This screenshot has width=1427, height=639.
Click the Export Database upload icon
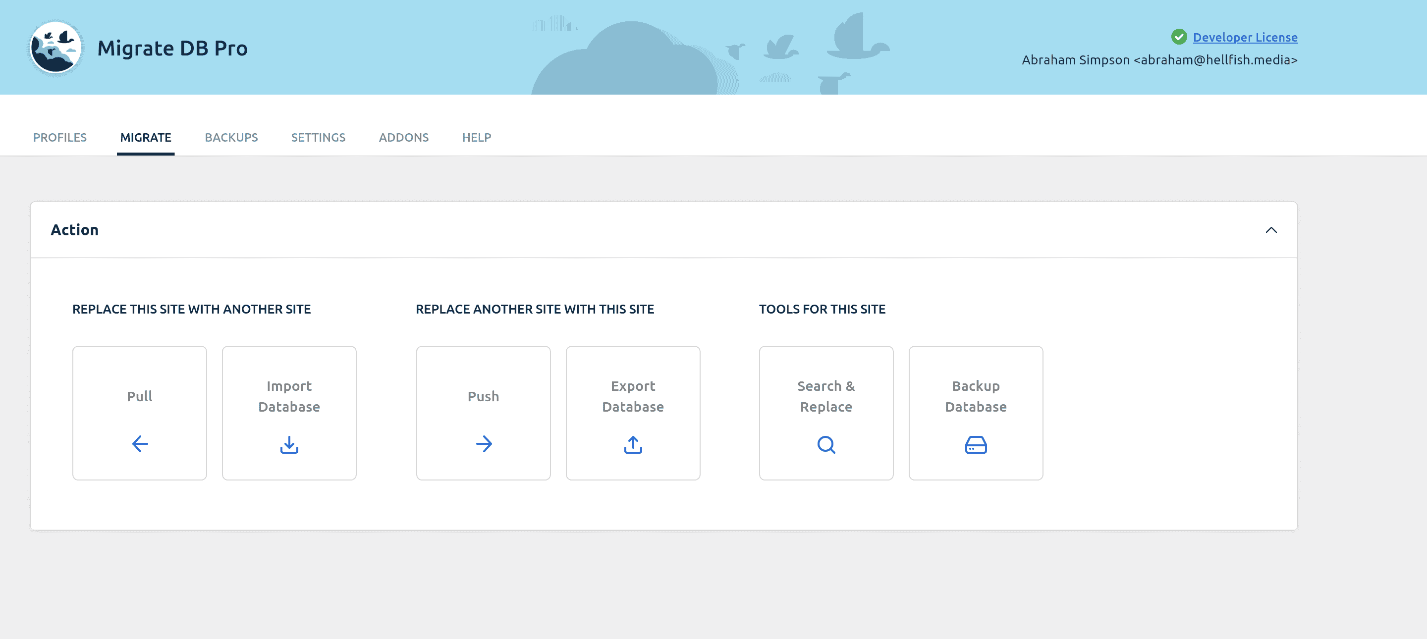633,445
